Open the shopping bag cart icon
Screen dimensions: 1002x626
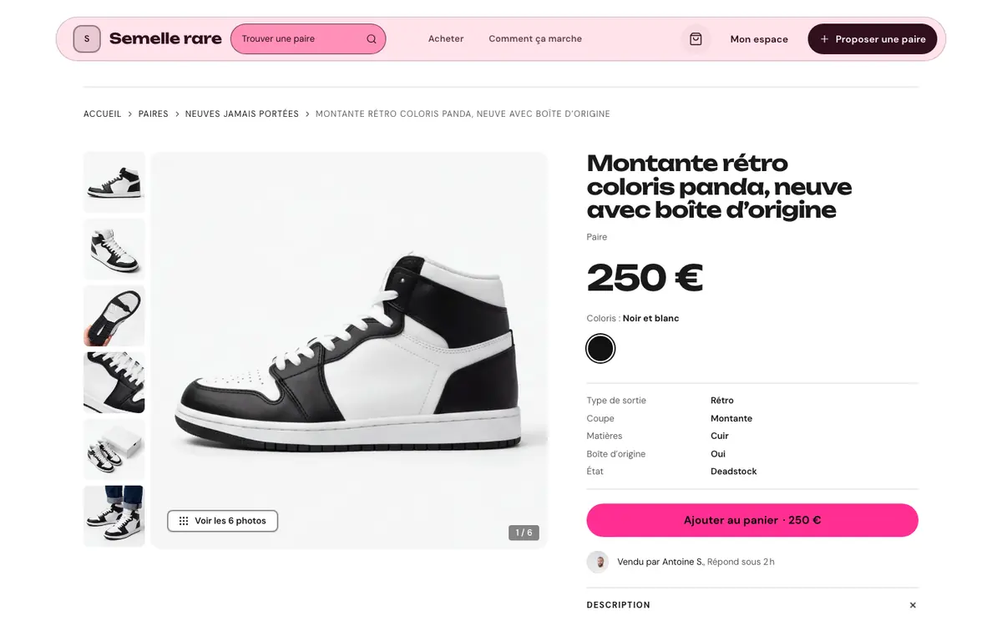696,39
